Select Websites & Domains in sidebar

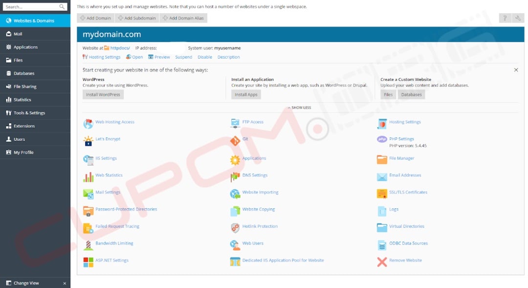[x=35, y=21]
